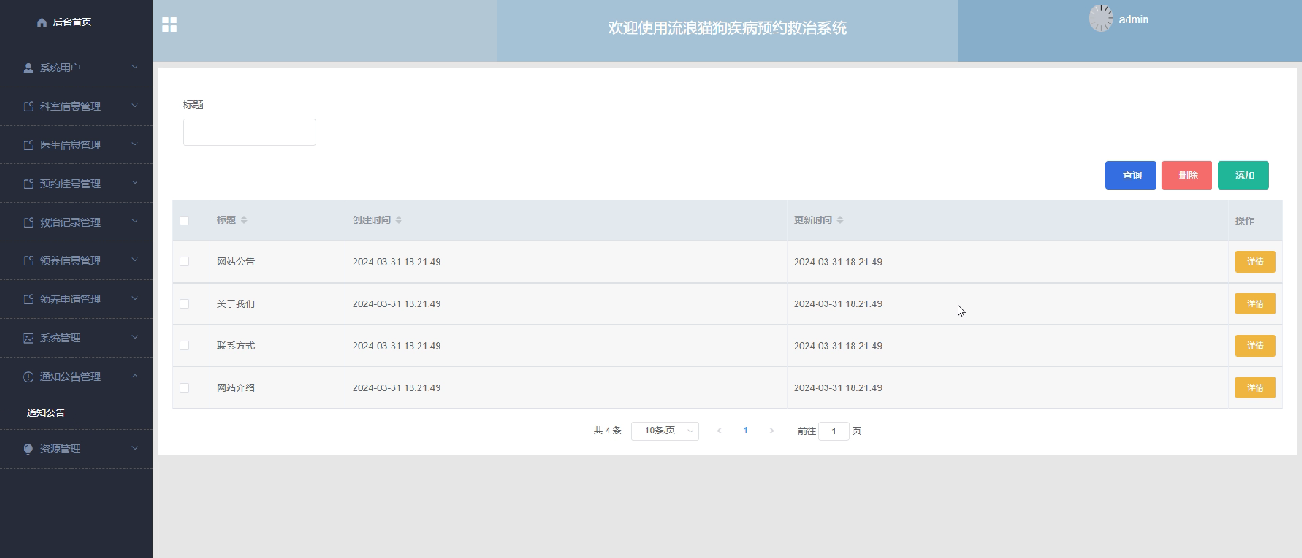The height and width of the screenshot is (558, 1302).
Task: Click the 联系方式 title cell
Action: tap(236, 346)
